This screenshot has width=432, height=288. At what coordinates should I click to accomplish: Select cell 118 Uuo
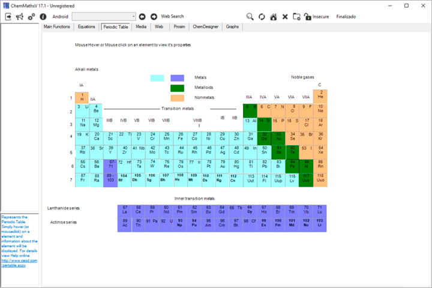click(320, 180)
